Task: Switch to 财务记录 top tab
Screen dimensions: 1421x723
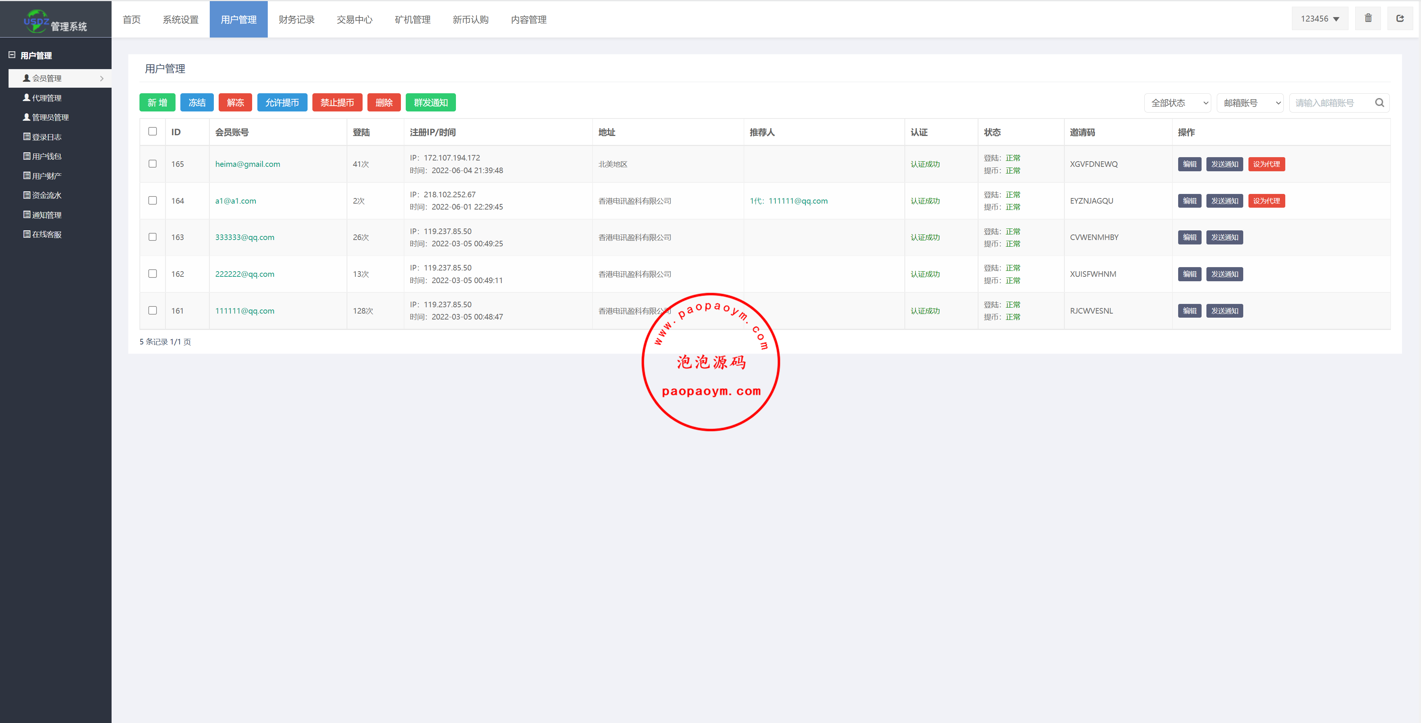Action: 296,19
